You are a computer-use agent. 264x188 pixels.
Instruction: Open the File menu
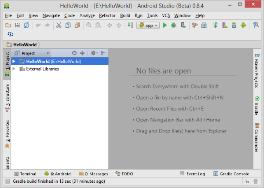tap(8, 15)
